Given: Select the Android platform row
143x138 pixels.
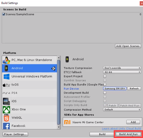Looking at the screenshot, I should point(30,68).
